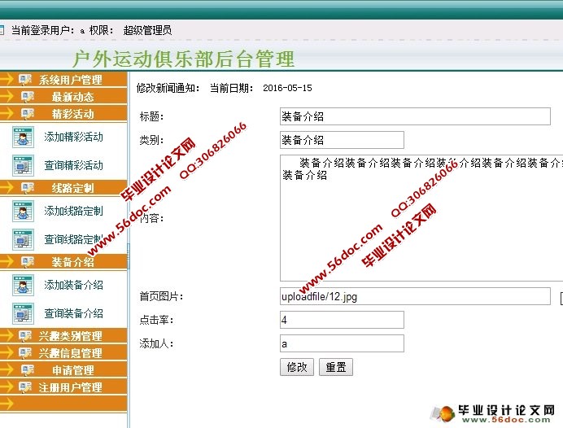Screen dimensions: 563x428
Task: Click the icon beside 添加线路定制
Action: [22, 211]
